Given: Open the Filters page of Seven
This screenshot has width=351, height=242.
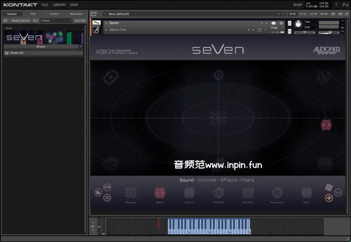Looking at the screenshot, I should [248, 180].
